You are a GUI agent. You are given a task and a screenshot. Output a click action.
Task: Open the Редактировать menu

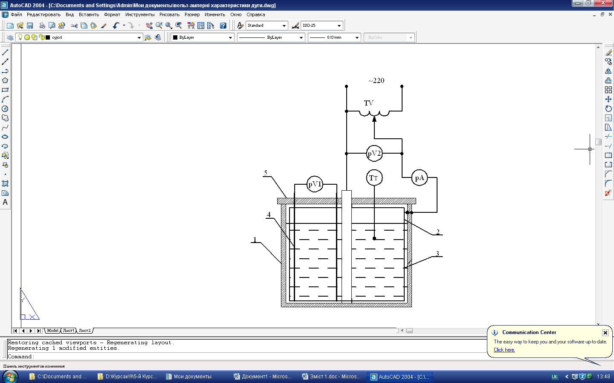coord(43,14)
